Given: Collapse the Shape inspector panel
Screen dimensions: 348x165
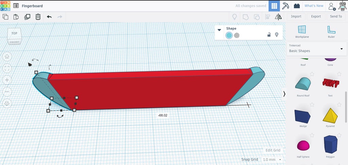Looking at the screenshot, I should (219, 30).
